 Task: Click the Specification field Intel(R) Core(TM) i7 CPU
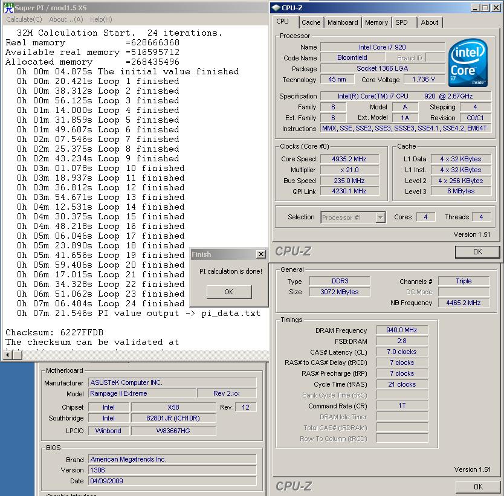point(405,96)
